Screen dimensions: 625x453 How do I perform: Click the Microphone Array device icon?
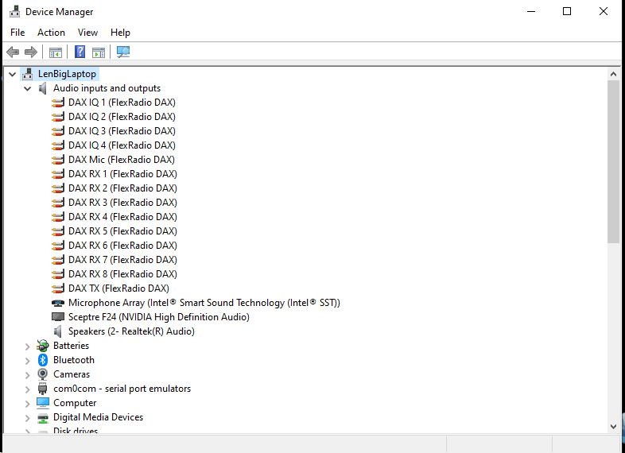coord(58,303)
